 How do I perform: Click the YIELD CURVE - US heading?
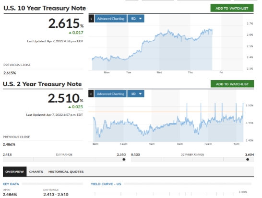[106, 184]
